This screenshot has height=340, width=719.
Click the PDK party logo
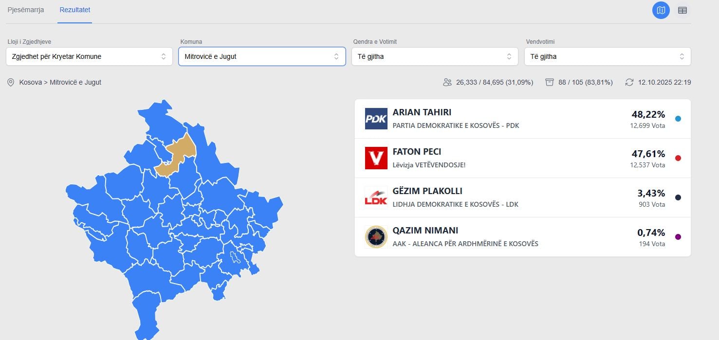click(376, 119)
